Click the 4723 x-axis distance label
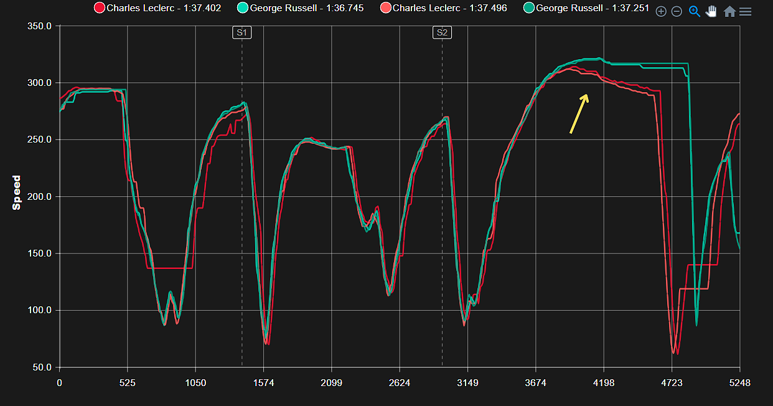Image resolution: width=773 pixels, height=406 pixels. click(672, 383)
